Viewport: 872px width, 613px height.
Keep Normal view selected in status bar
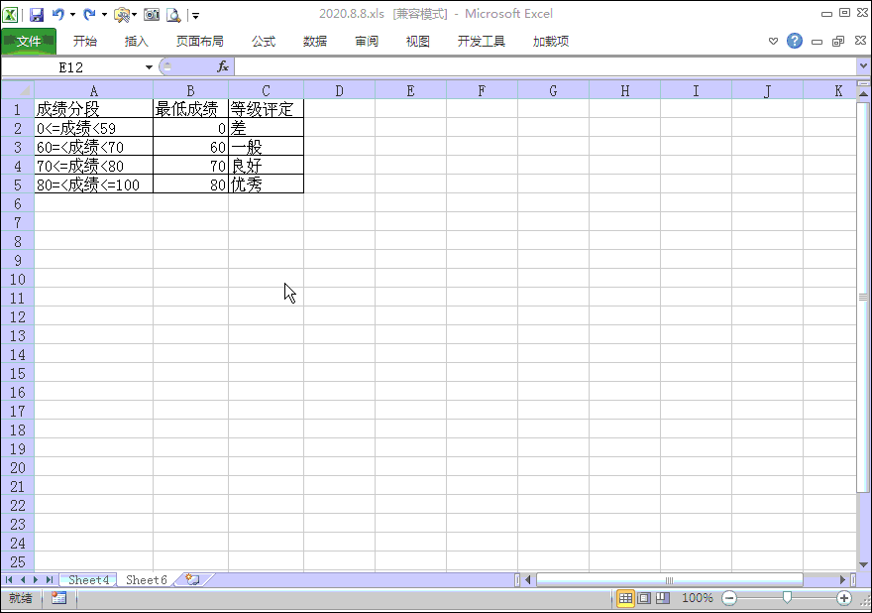(624, 597)
